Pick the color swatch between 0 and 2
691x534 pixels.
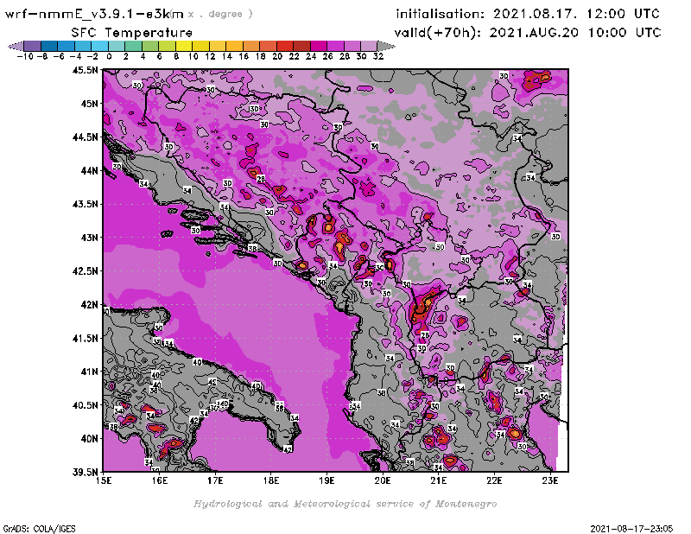[117, 46]
